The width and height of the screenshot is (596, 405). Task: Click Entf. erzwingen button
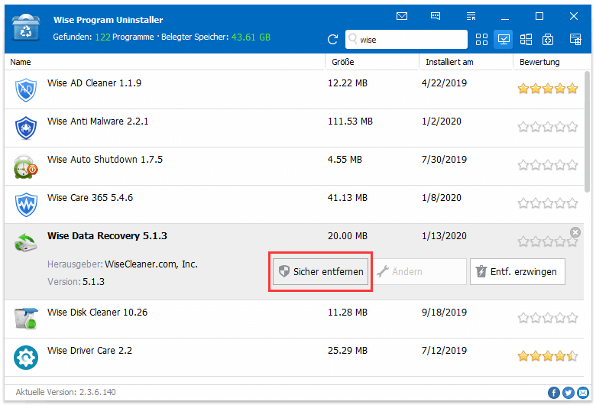click(x=517, y=271)
